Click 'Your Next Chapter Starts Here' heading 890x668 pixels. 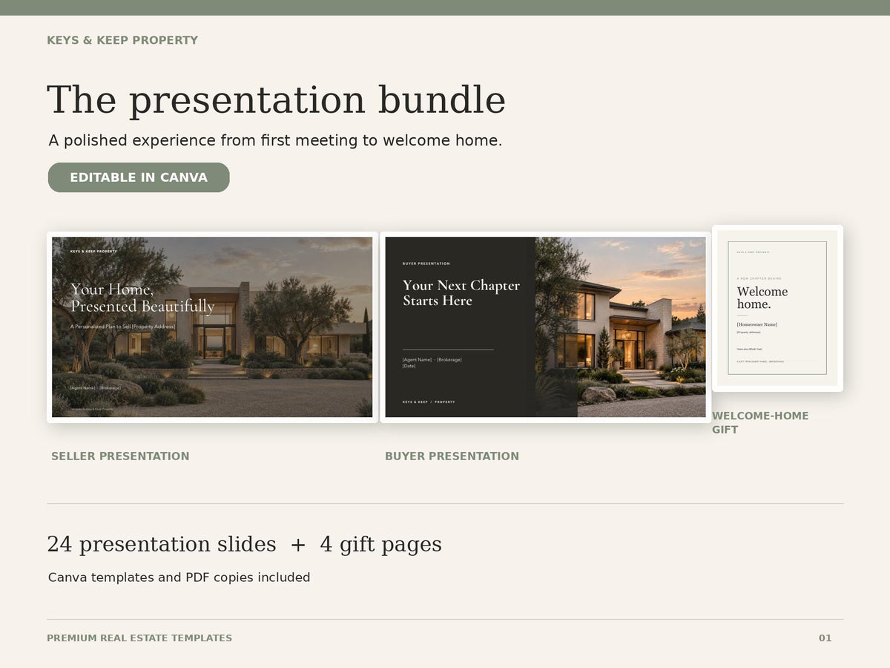pos(461,293)
